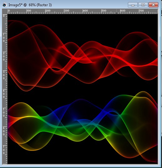
Task: Click the 600 mark on vertical ruler
Action: (4, 131)
